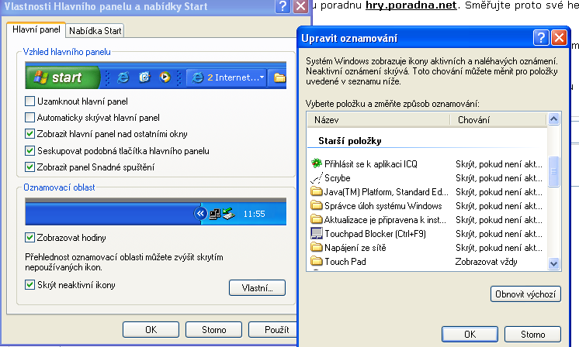Uncheck Zobrazovat hodiny checkbox
Viewport: 579px width, 347px height.
tap(30, 237)
